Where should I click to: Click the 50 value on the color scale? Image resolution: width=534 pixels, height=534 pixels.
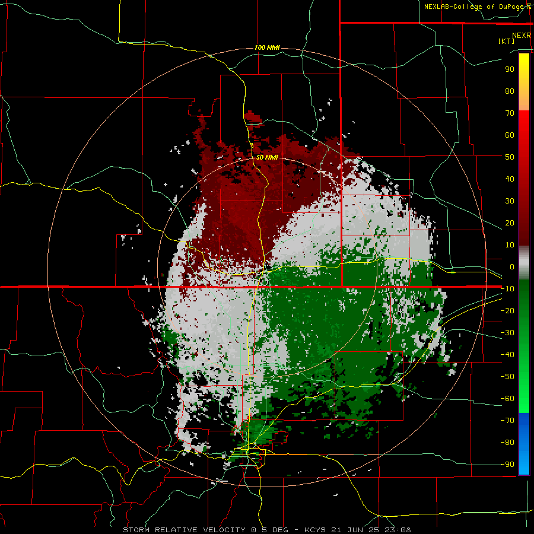click(x=510, y=157)
